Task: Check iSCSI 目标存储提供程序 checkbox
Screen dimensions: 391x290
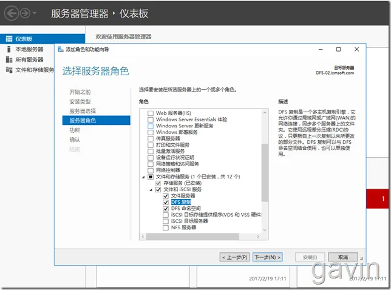Action: point(166,215)
